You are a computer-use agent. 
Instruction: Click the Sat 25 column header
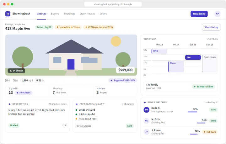(x=193, y=45)
